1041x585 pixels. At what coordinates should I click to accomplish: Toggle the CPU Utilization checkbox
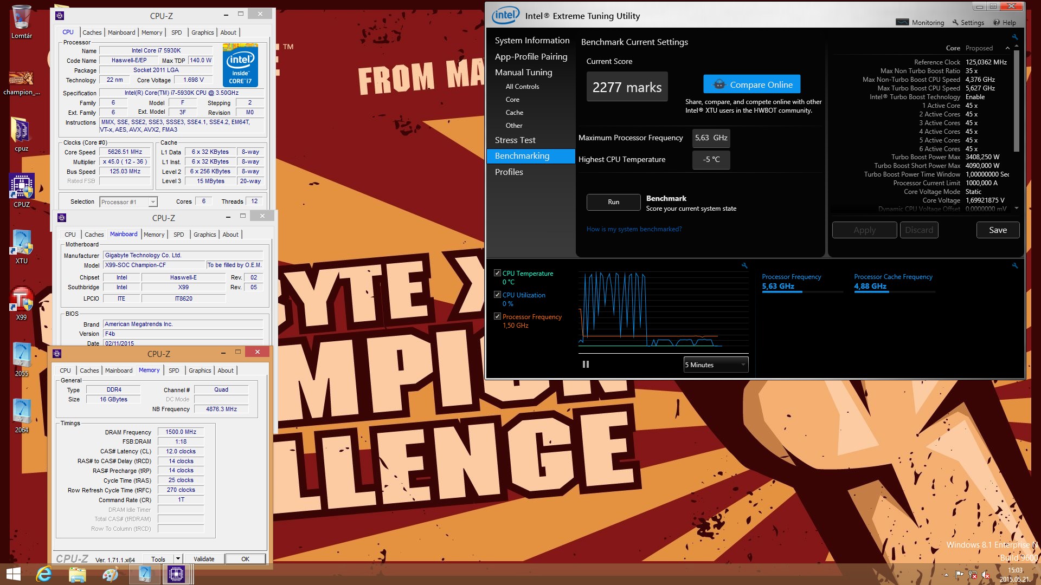[x=498, y=294]
